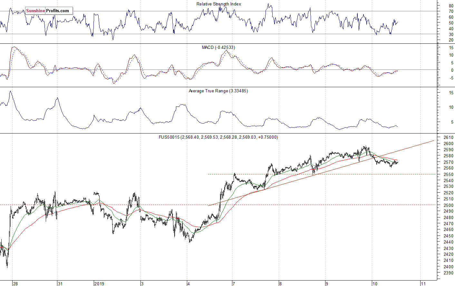Image resolution: width=455 pixels, height=286 pixels.
Task: Click date label 3 on time axis
Action: (142, 283)
